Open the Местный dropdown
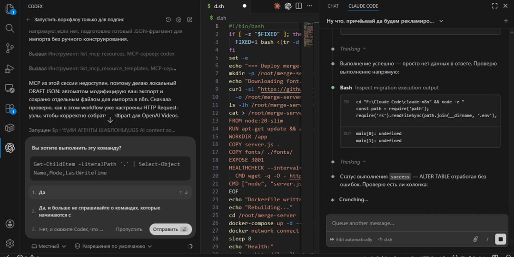 coord(49,246)
